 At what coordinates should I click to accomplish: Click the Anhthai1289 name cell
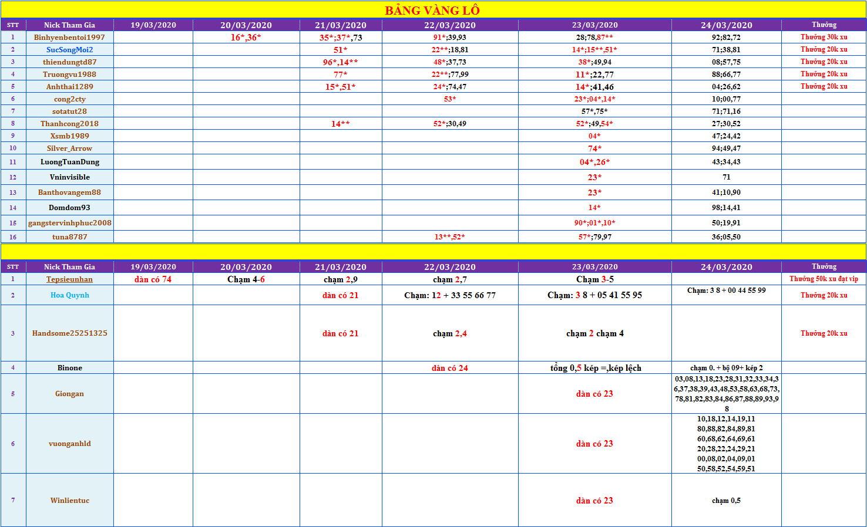click(69, 86)
